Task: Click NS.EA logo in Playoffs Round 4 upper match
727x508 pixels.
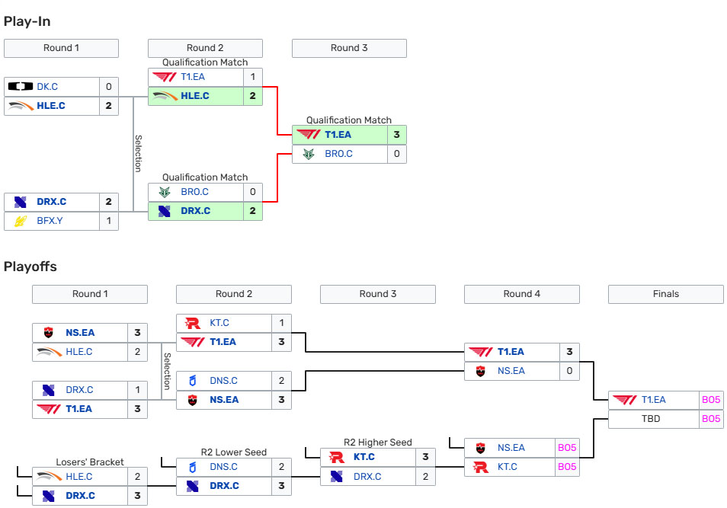Action: click(x=481, y=371)
